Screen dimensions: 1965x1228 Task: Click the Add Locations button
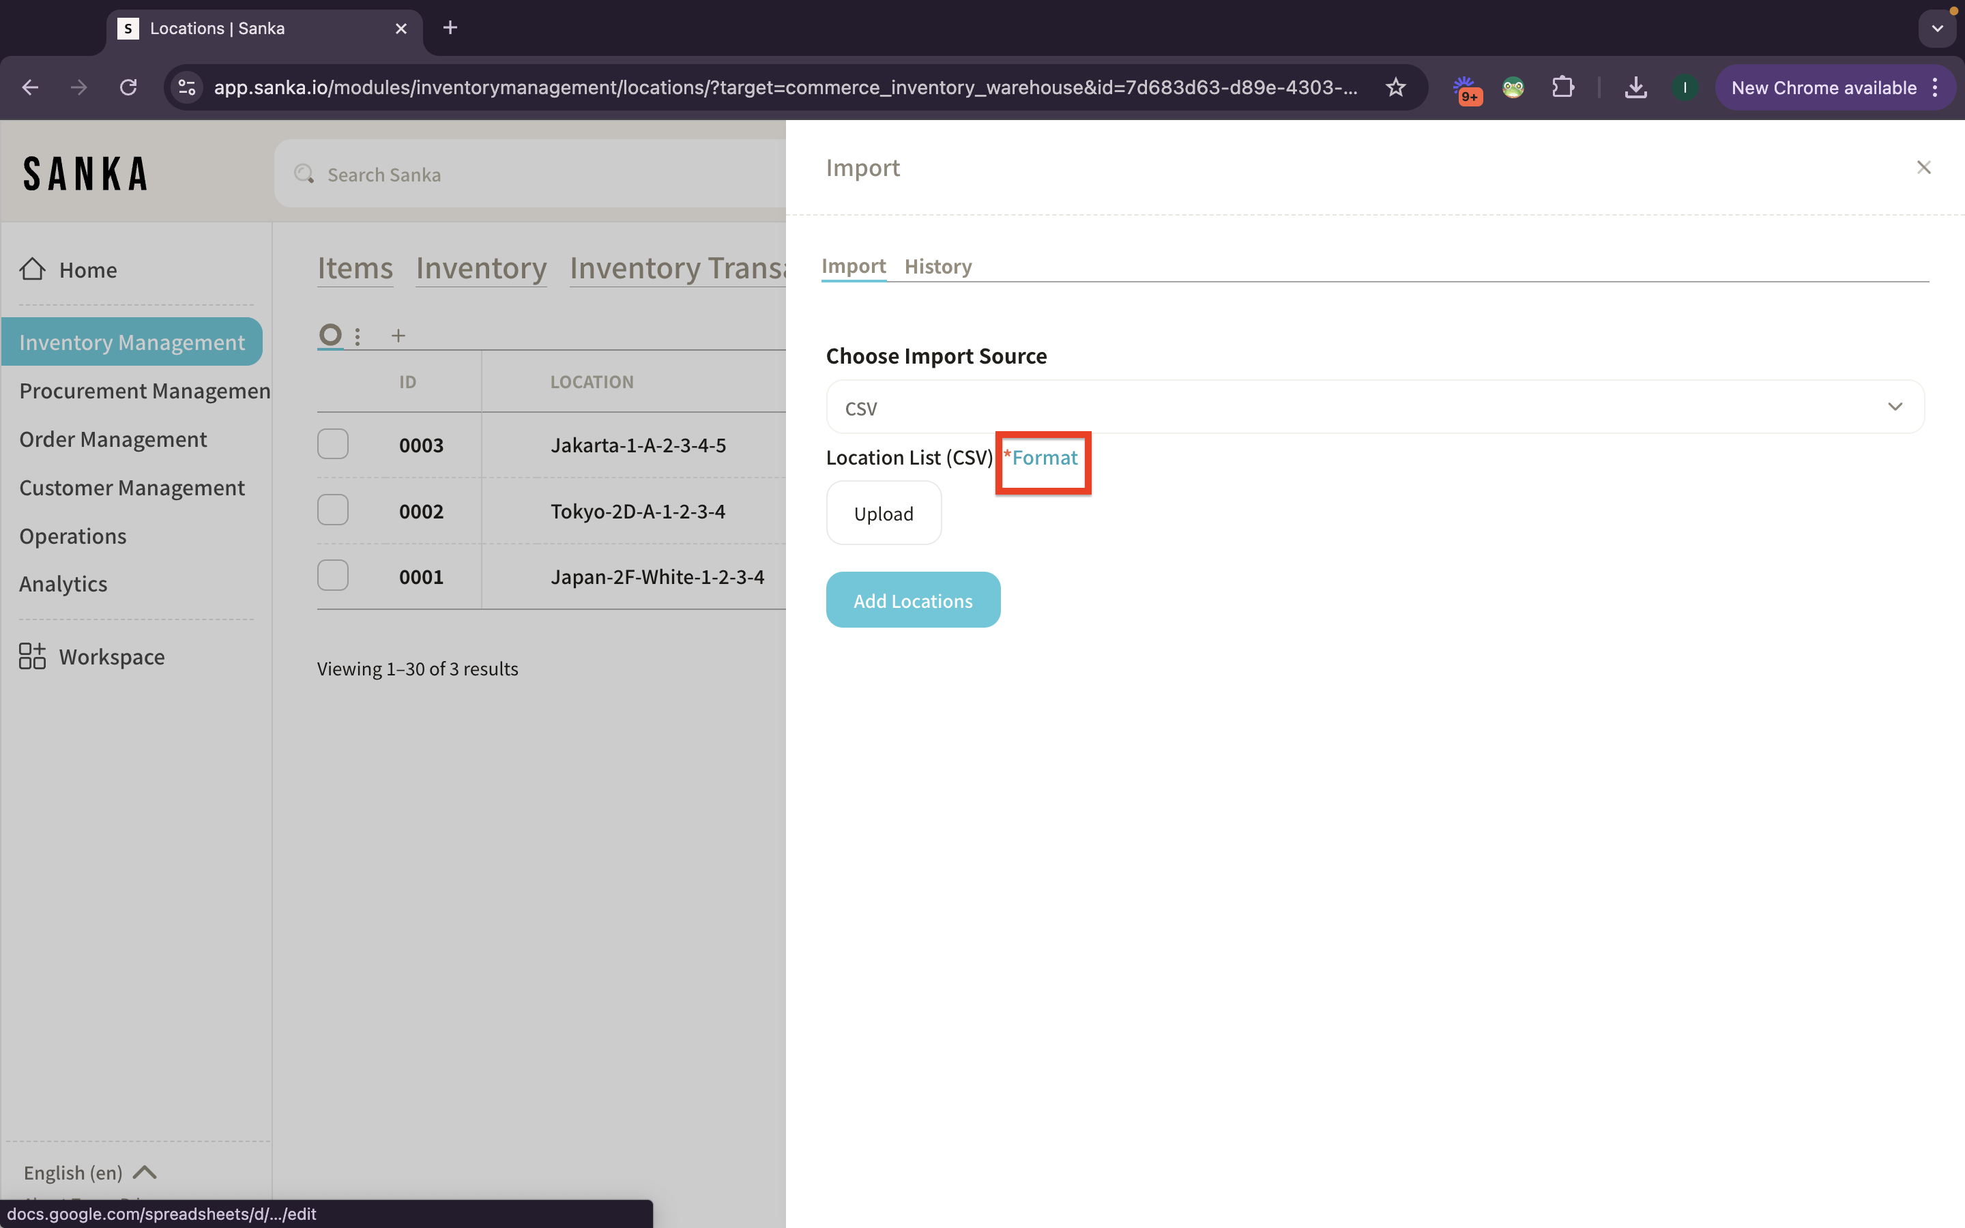point(913,600)
